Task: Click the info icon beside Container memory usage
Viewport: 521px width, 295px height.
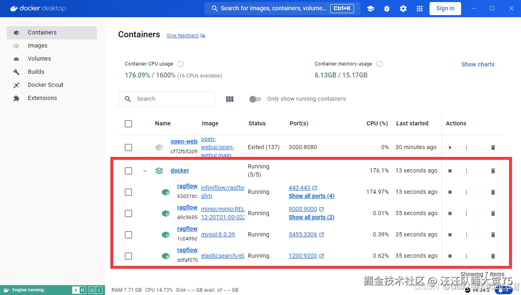Action: coord(379,64)
